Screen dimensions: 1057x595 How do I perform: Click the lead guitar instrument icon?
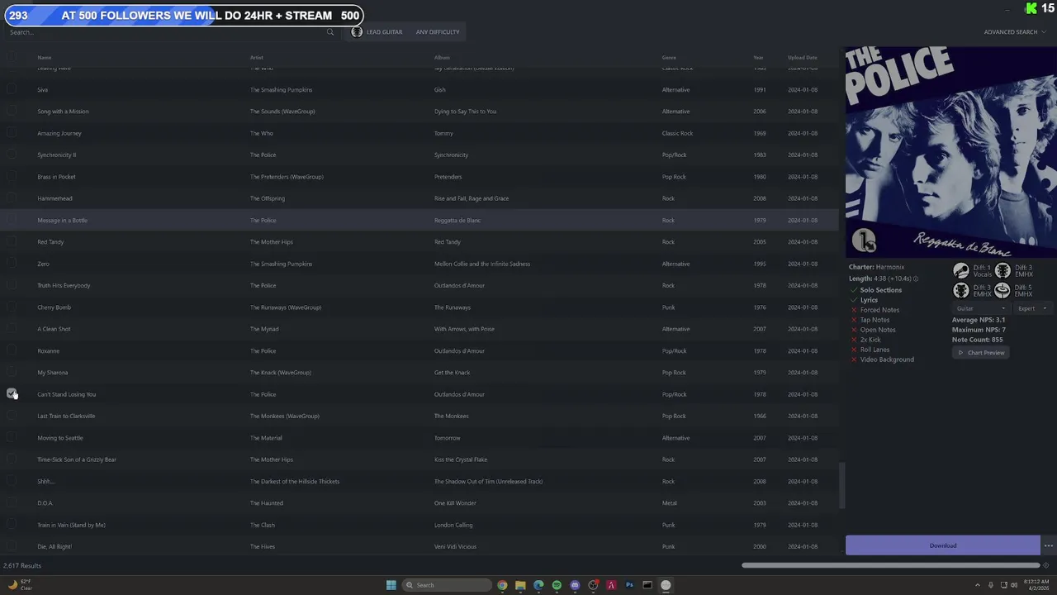(357, 32)
